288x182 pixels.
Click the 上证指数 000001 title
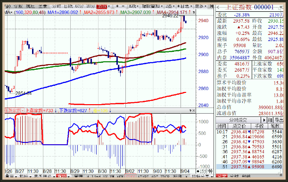click(249, 8)
